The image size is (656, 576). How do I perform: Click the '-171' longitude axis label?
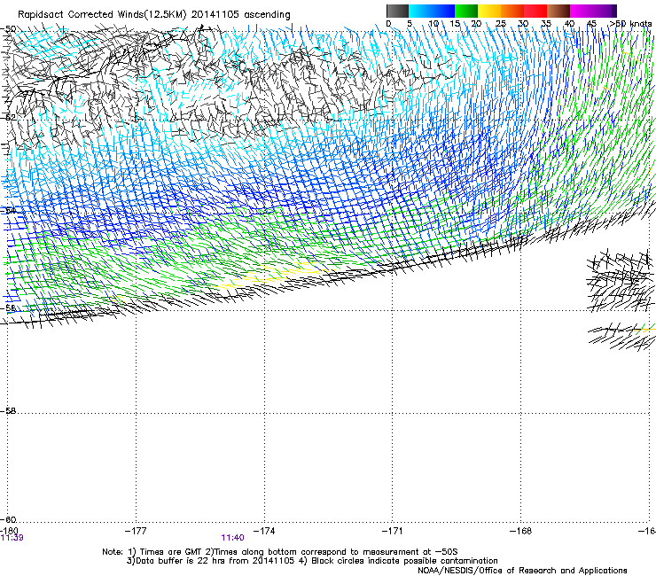tap(393, 531)
